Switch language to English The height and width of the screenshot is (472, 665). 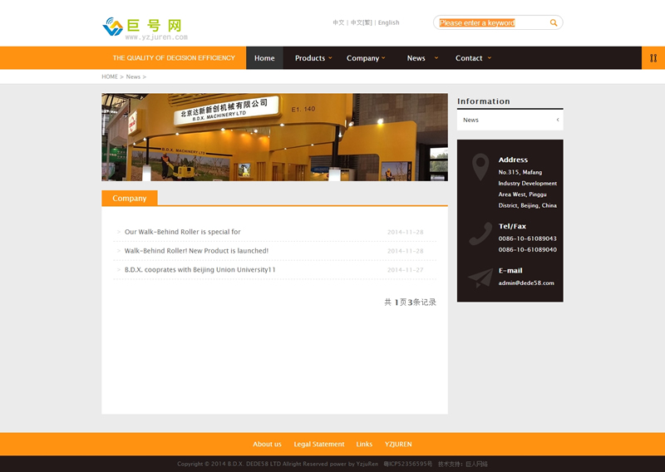(x=388, y=23)
